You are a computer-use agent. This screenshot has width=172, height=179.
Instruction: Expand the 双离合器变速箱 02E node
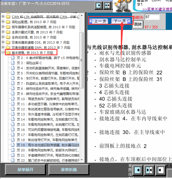(x=3, y=42)
